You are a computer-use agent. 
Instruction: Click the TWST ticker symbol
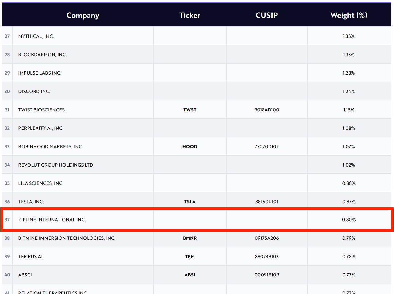click(190, 110)
